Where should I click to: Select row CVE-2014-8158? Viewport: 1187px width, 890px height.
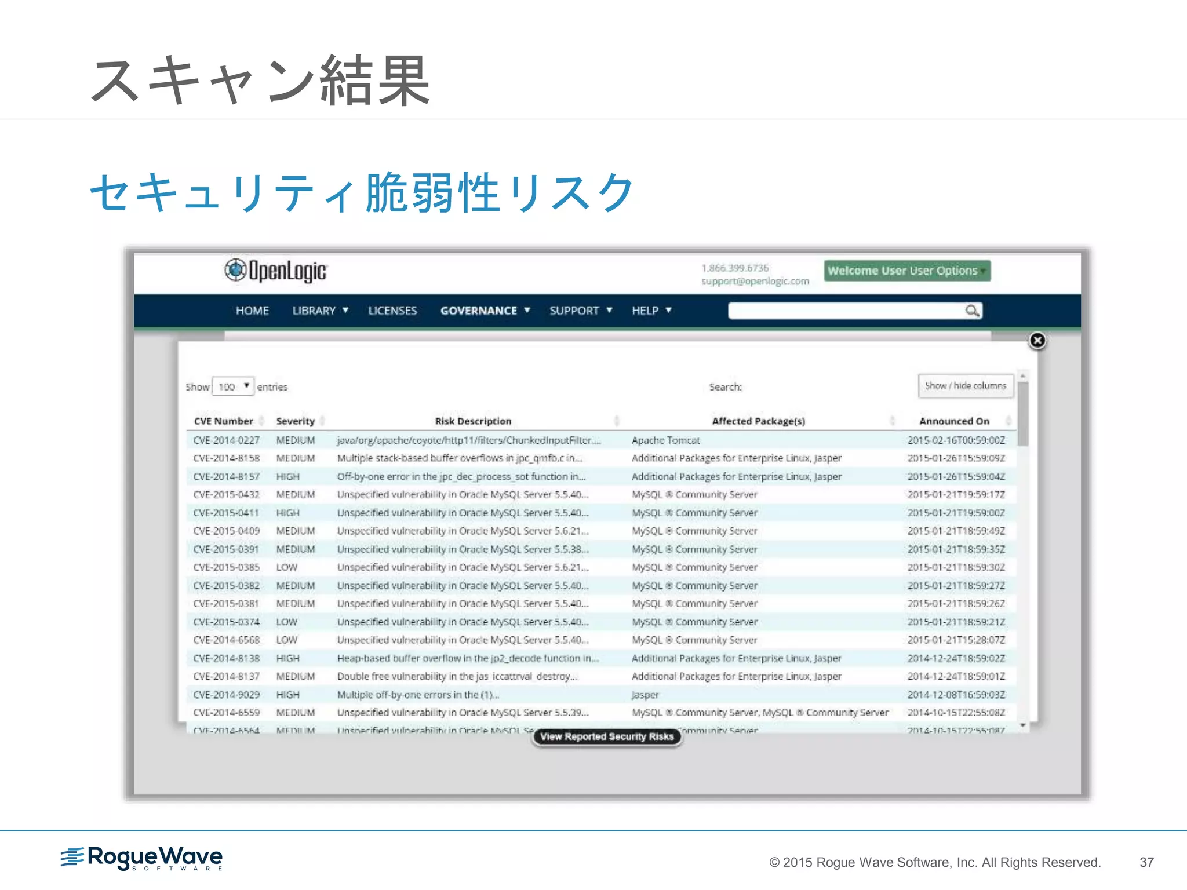601,458
